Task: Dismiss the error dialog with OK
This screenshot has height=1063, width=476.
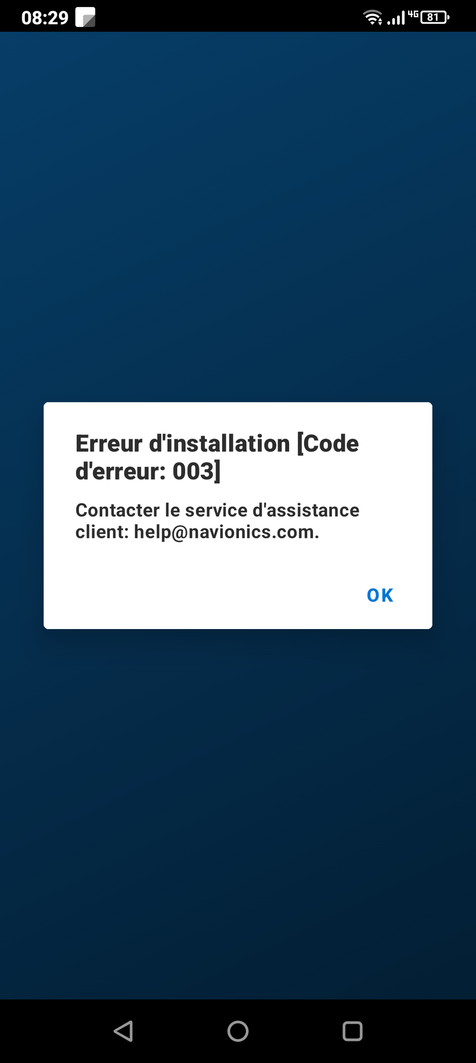Action: pos(380,595)
